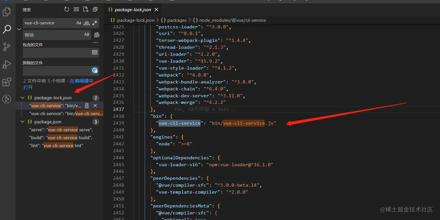Click line number 2438 in gutter

(x=118, y=116)
